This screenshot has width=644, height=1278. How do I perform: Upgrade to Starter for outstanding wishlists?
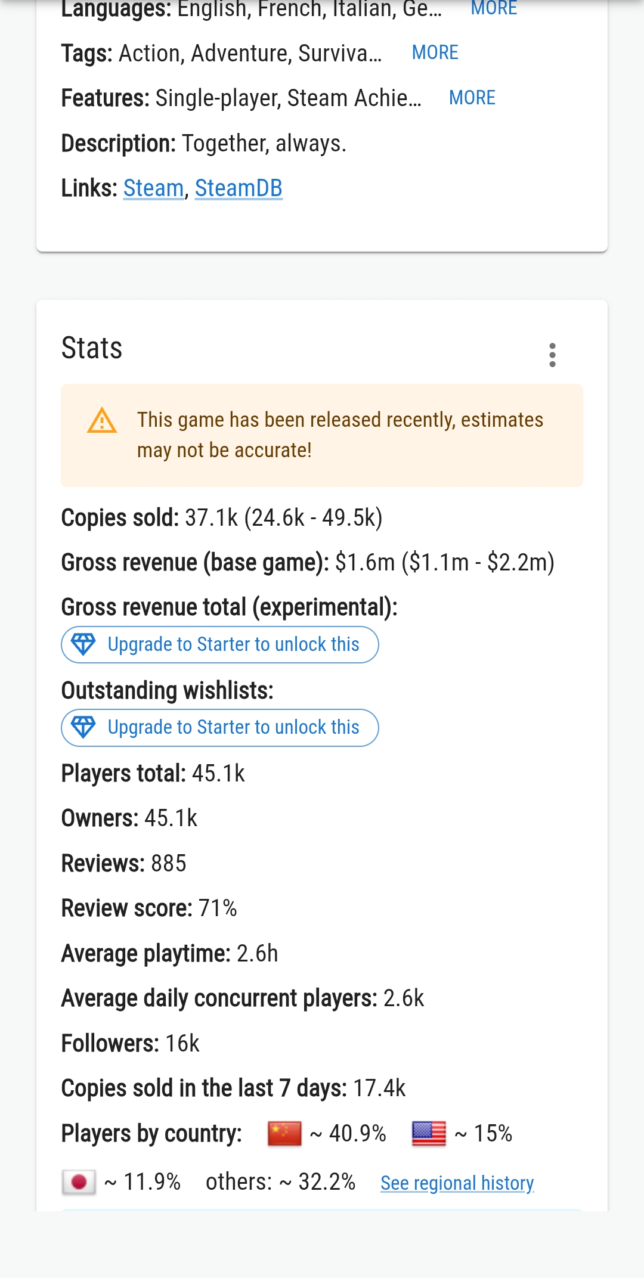coord(220,727)
